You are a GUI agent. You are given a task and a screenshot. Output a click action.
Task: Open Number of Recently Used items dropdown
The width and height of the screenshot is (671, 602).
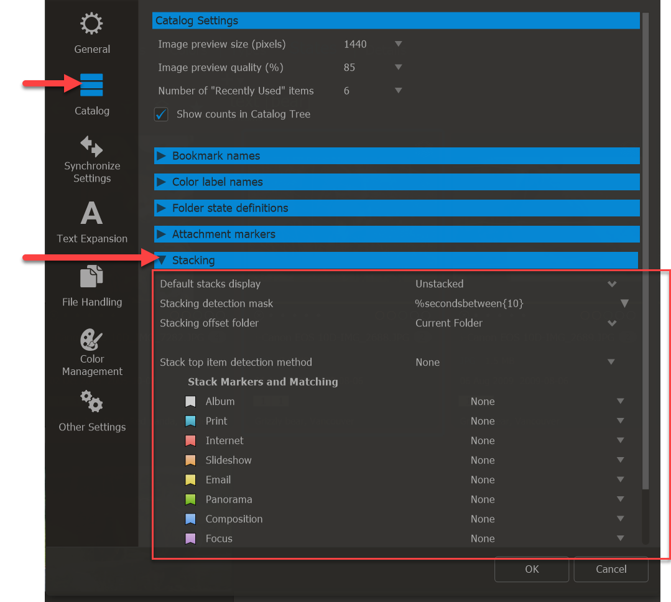(399, 90)
